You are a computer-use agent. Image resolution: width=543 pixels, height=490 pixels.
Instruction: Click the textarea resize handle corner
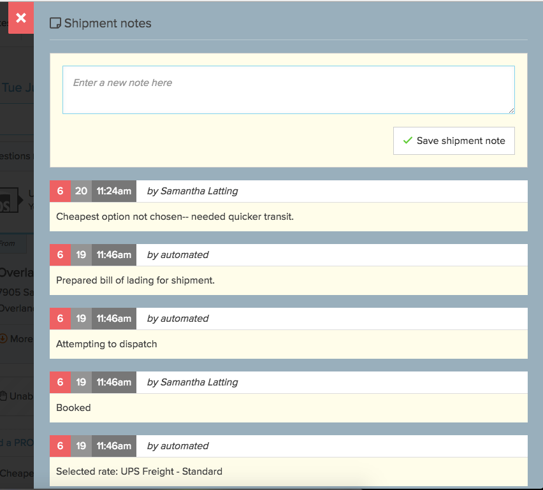(x=511, y=110)
